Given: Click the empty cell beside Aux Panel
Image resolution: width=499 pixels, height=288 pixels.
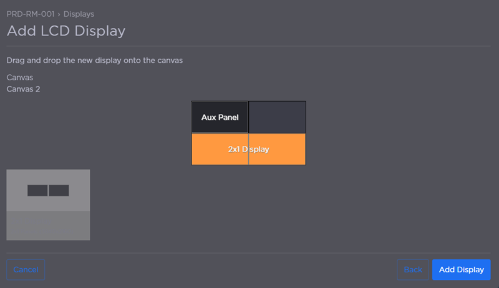Looking at the screenshot, I should point(277,117).
